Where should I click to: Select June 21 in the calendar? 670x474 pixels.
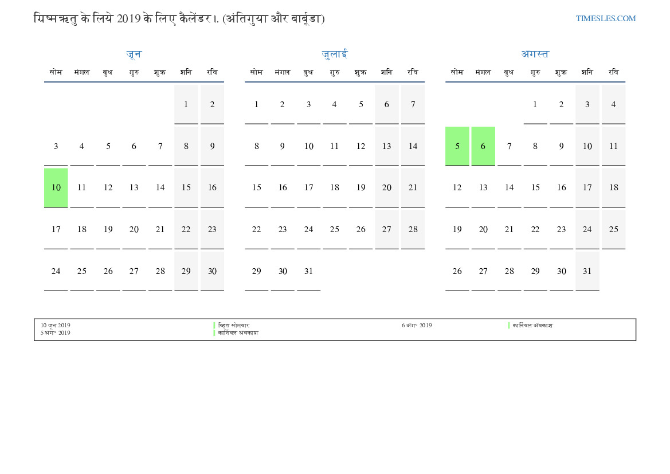click(x=160, y=229)
